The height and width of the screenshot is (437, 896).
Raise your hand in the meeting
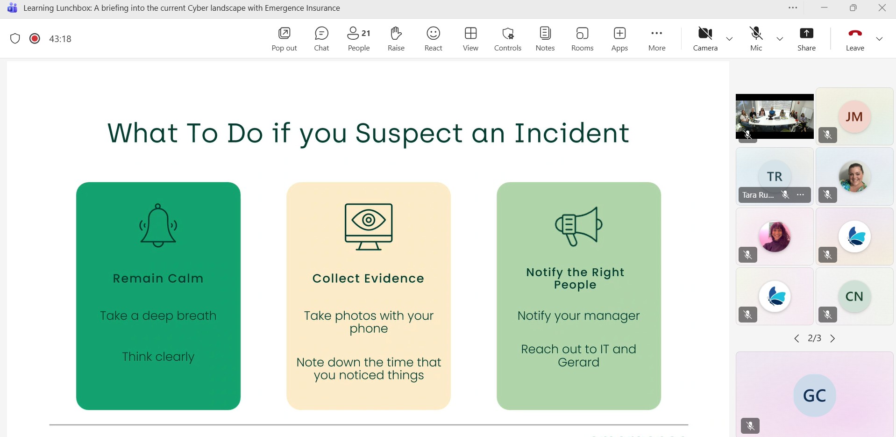[x=396, y=39]
